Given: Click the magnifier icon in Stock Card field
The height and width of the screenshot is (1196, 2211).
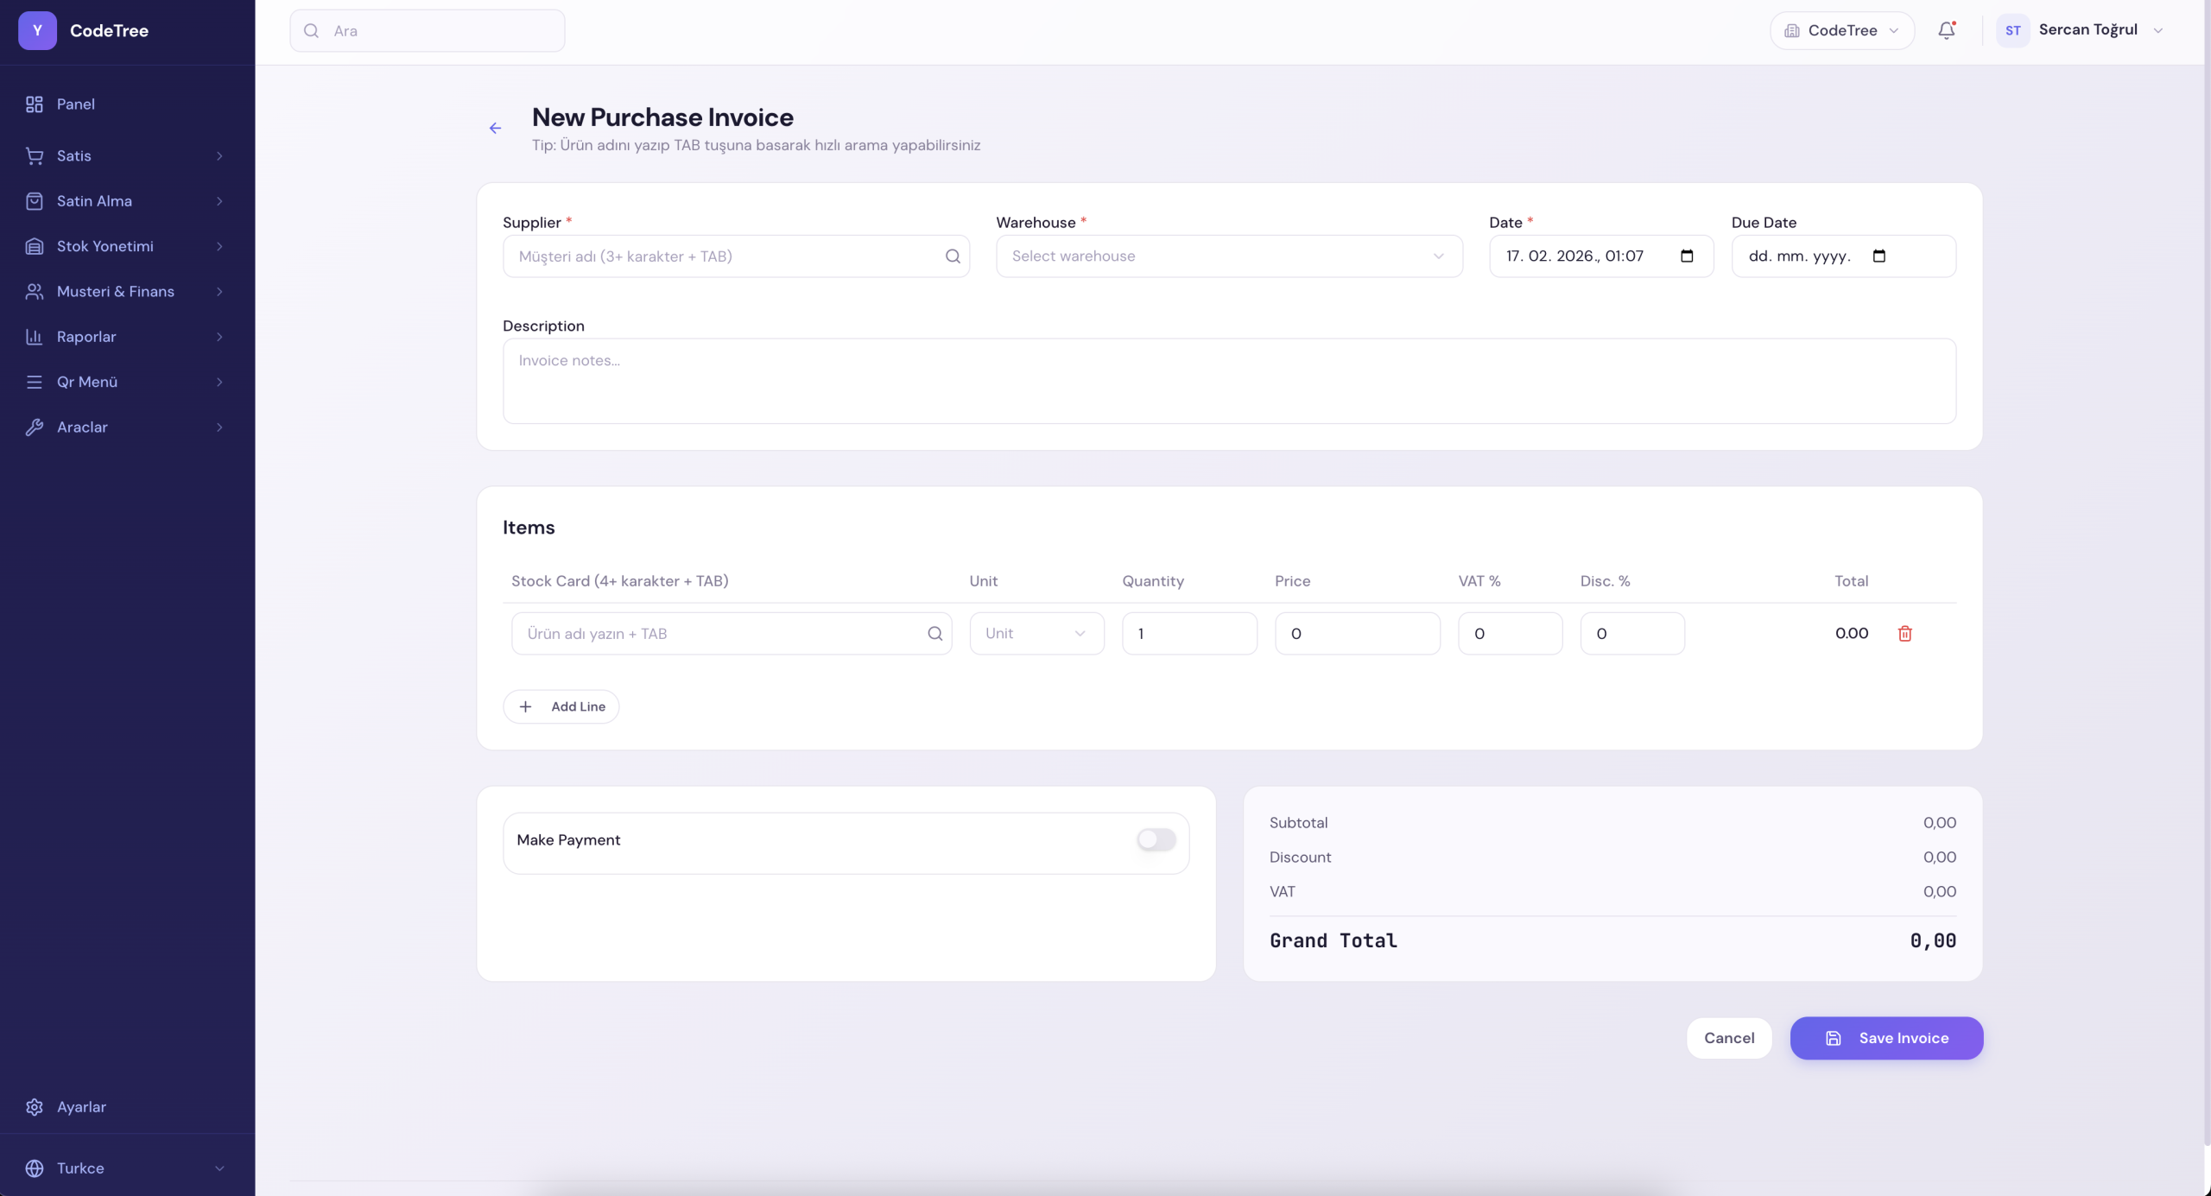Looking at the screenshot, I should tap(934, 634).
